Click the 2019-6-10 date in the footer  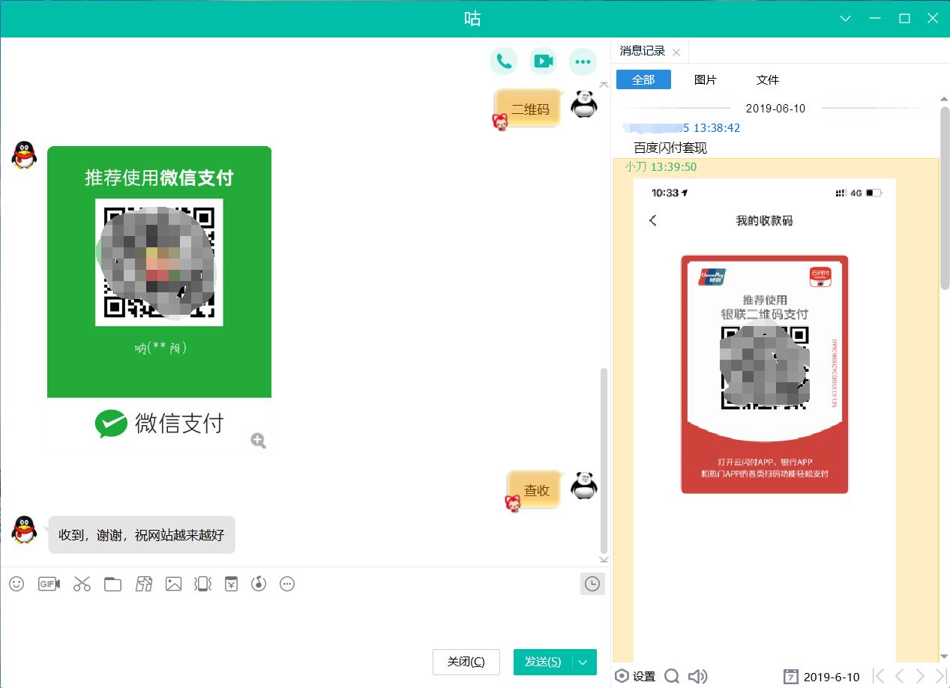point(832,677)
